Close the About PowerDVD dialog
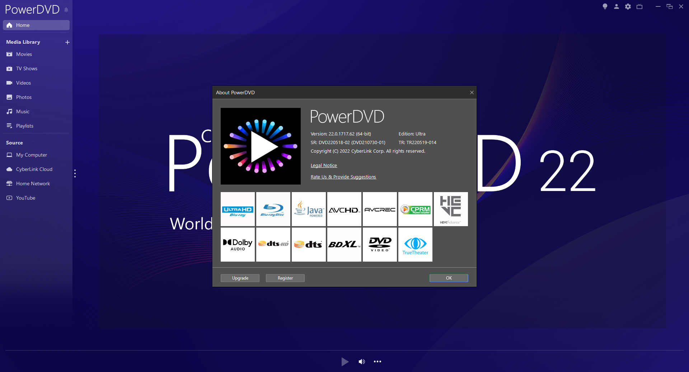This screenshot has height=372, width=689. 472,92
